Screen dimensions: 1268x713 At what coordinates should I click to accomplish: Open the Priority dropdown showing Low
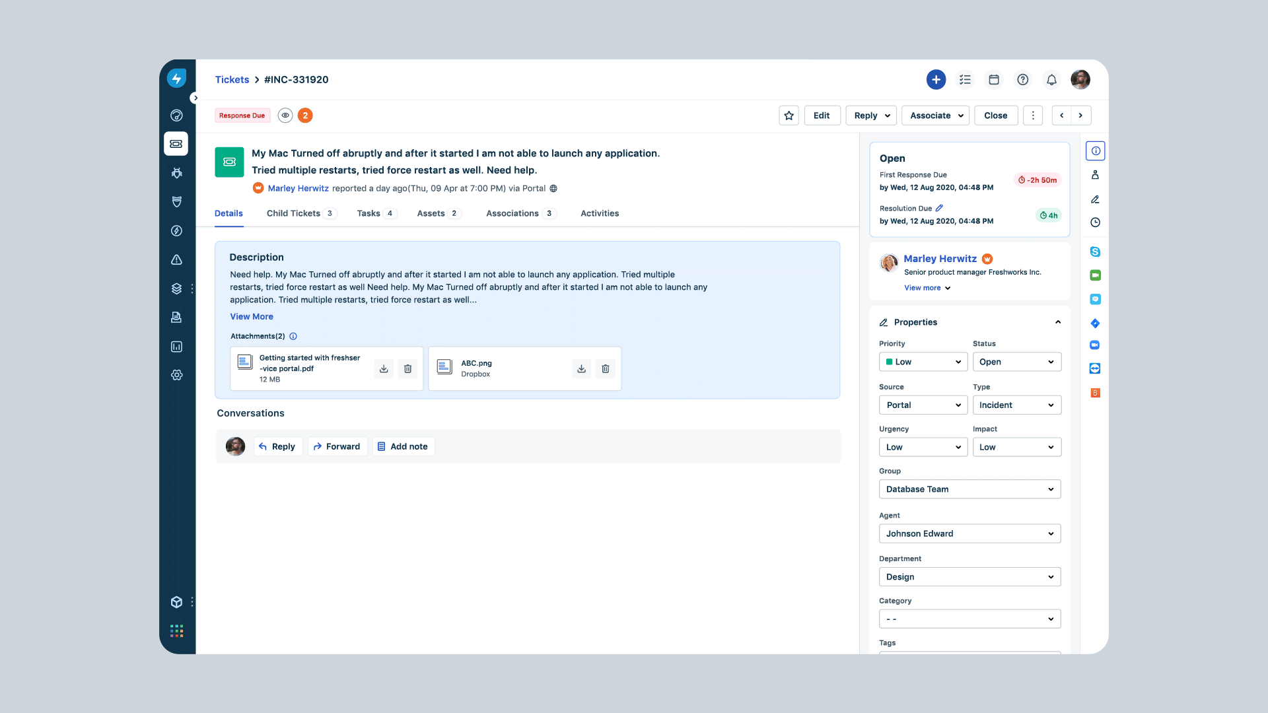923,362
